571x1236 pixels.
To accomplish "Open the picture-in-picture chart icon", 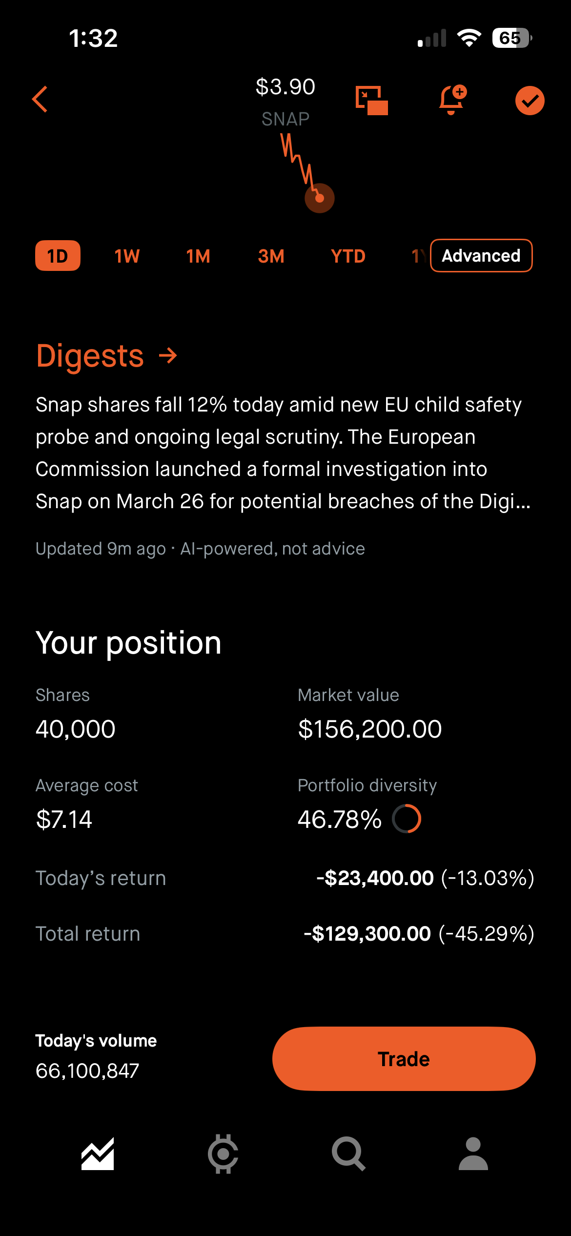I will pos(372,101).
